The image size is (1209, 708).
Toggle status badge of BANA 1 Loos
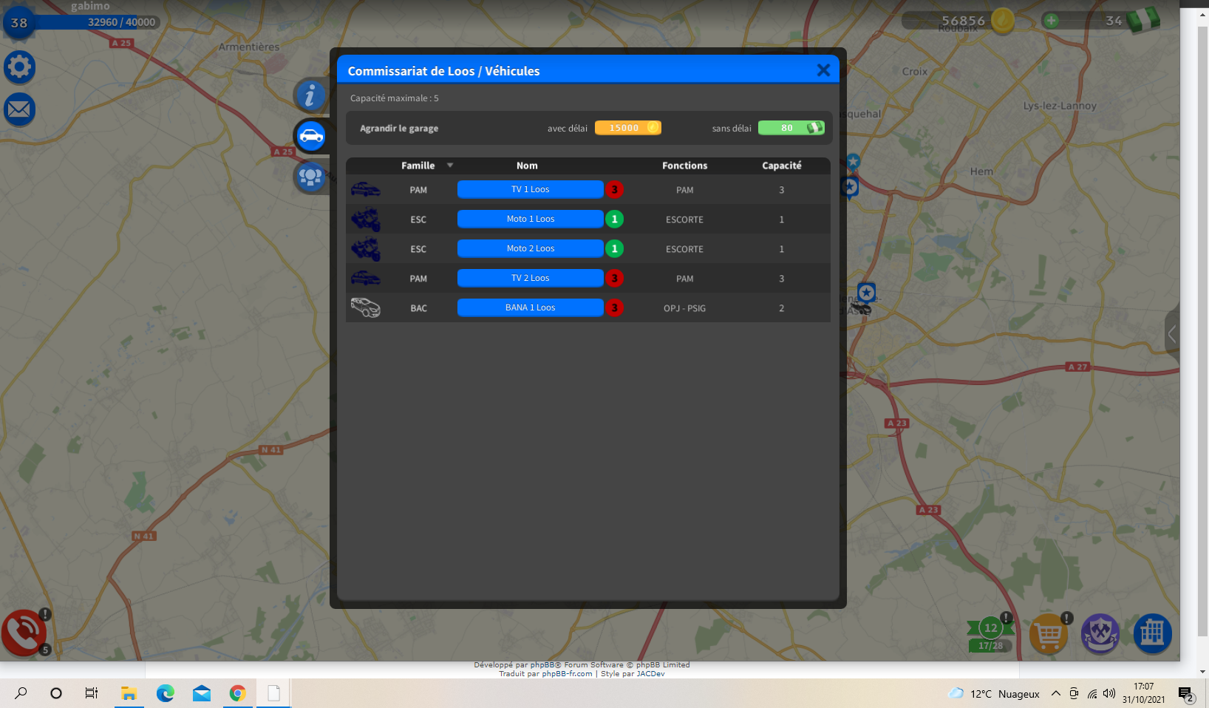coord(614,308)
